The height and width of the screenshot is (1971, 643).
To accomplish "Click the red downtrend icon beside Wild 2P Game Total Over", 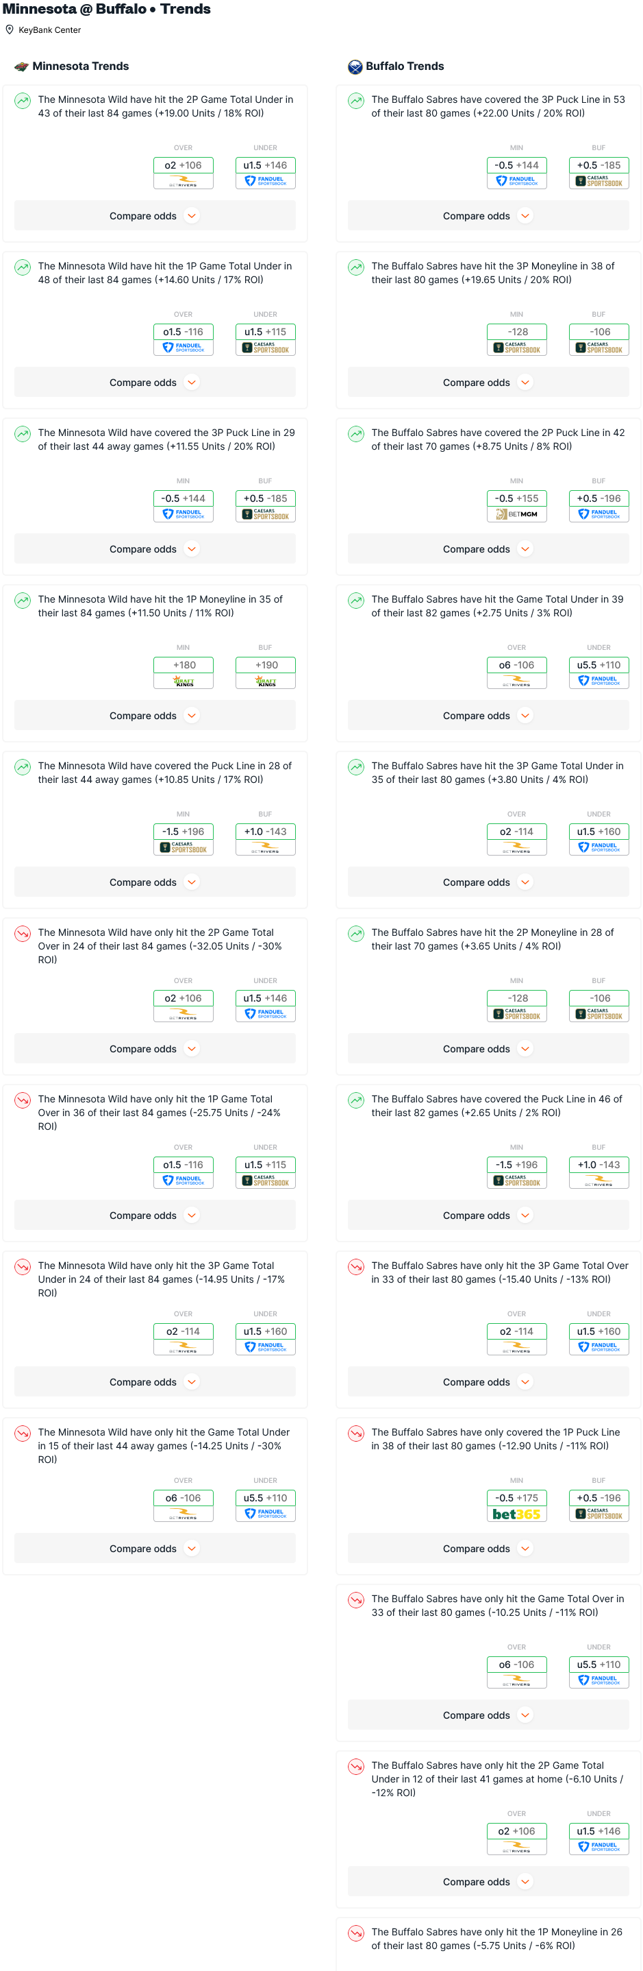I will pos(23,934).
